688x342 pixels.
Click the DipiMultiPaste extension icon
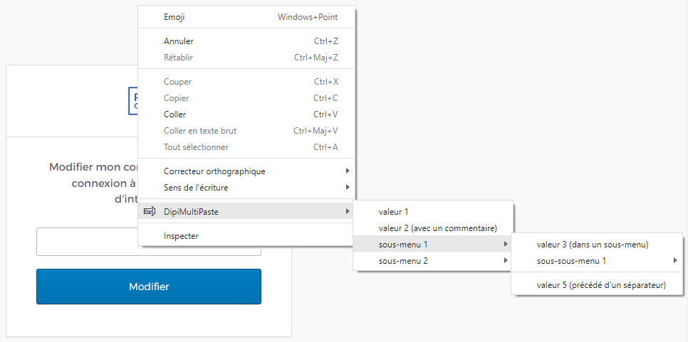pos(149,211)
